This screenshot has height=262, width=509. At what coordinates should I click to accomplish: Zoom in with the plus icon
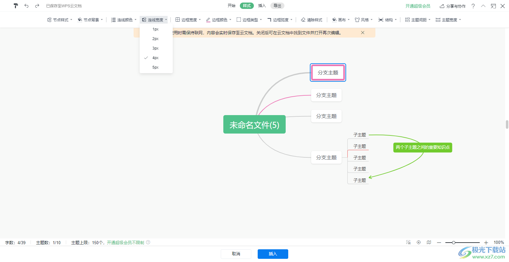pos(486,243)
